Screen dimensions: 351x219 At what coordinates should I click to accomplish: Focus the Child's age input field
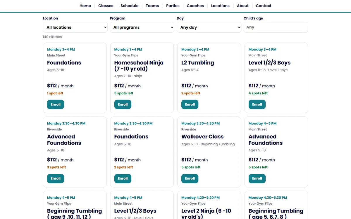click(276, 27)
